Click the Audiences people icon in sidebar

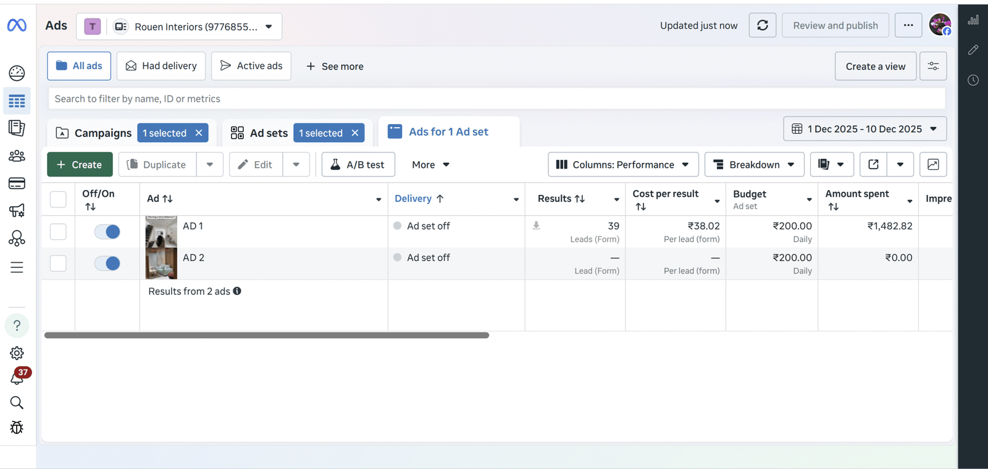pos(17,156)
